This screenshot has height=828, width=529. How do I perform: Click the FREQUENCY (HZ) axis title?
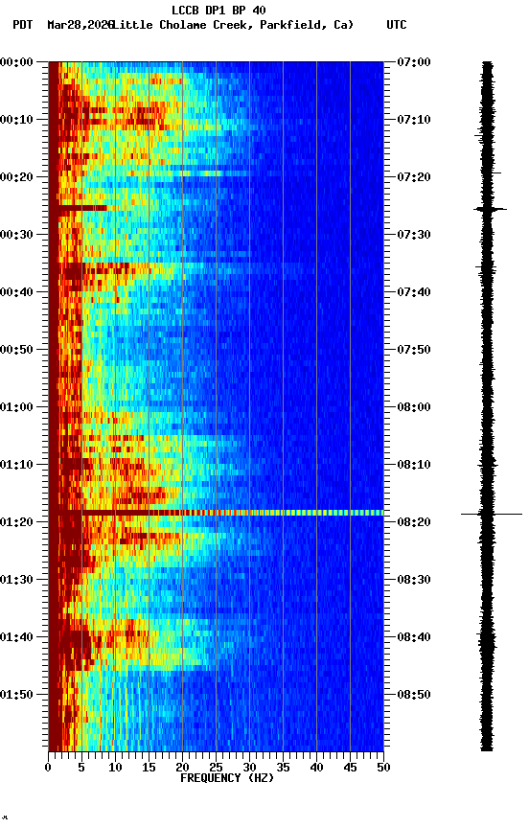(x=227, y=778)
